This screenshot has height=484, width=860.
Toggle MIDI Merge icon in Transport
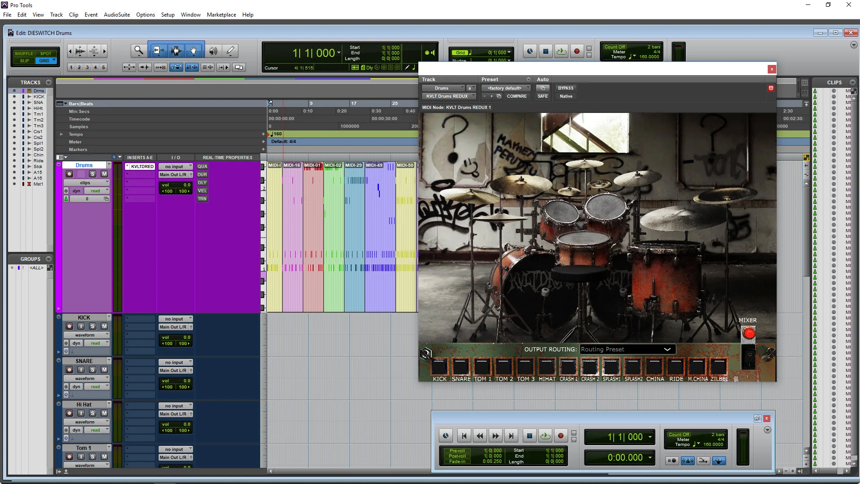703,461
